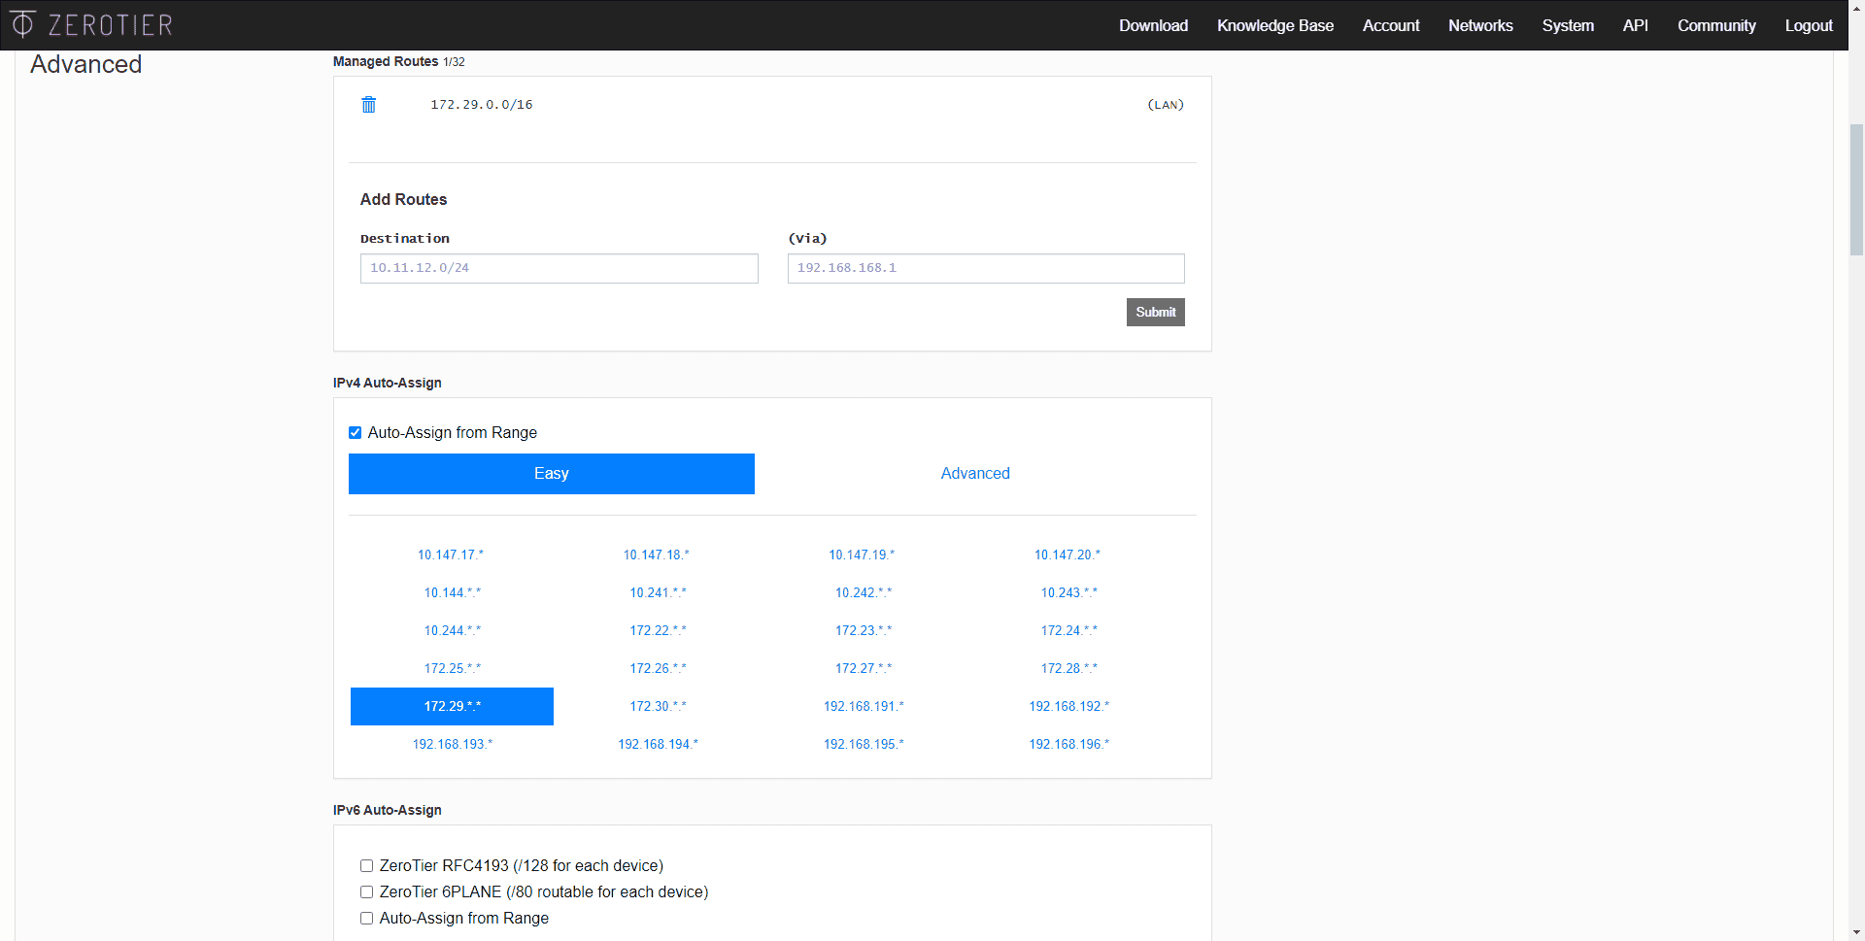Select the 172.22.*.* range
This screenshot has width=1865, height=941.
[x=658, y=631]
